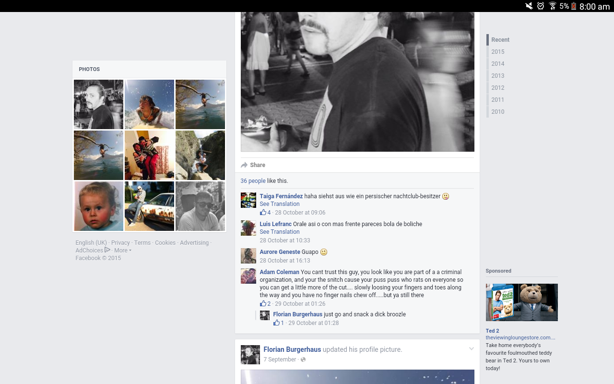Click thumbs-up icon on Taiga Fernández's comment

point(263,212)
